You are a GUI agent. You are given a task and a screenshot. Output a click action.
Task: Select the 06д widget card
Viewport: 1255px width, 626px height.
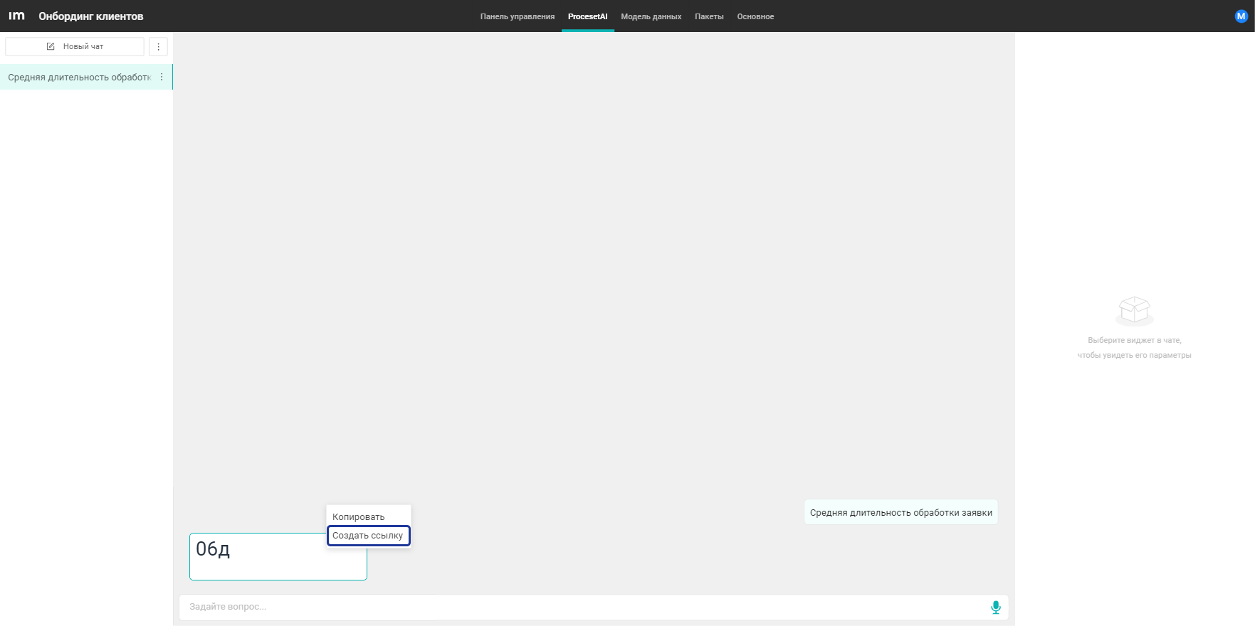278,556
